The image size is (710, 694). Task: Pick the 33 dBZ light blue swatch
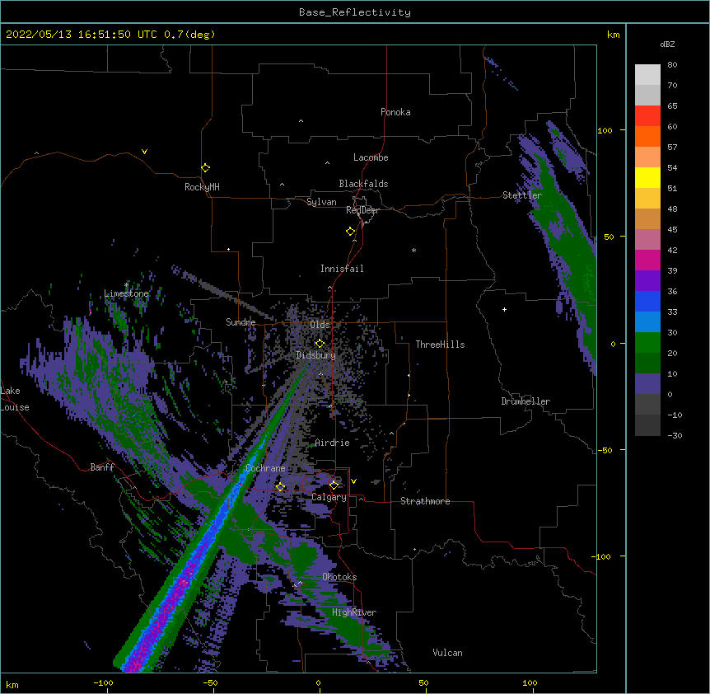pyautogui.click(x=647, y=322)
